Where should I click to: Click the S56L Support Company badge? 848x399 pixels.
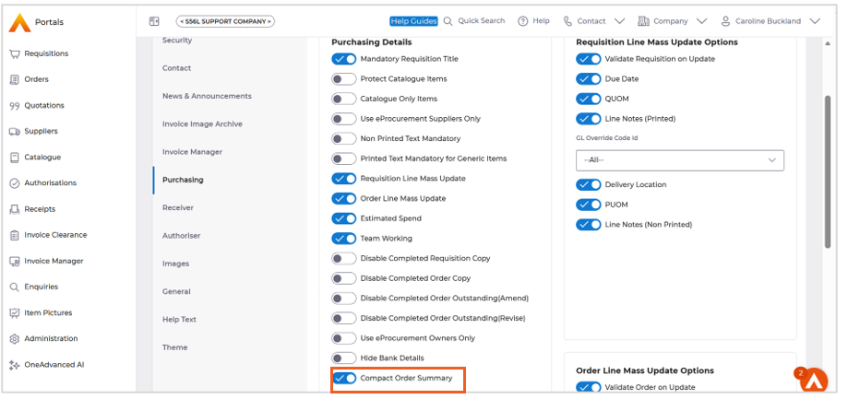[224, 21]
